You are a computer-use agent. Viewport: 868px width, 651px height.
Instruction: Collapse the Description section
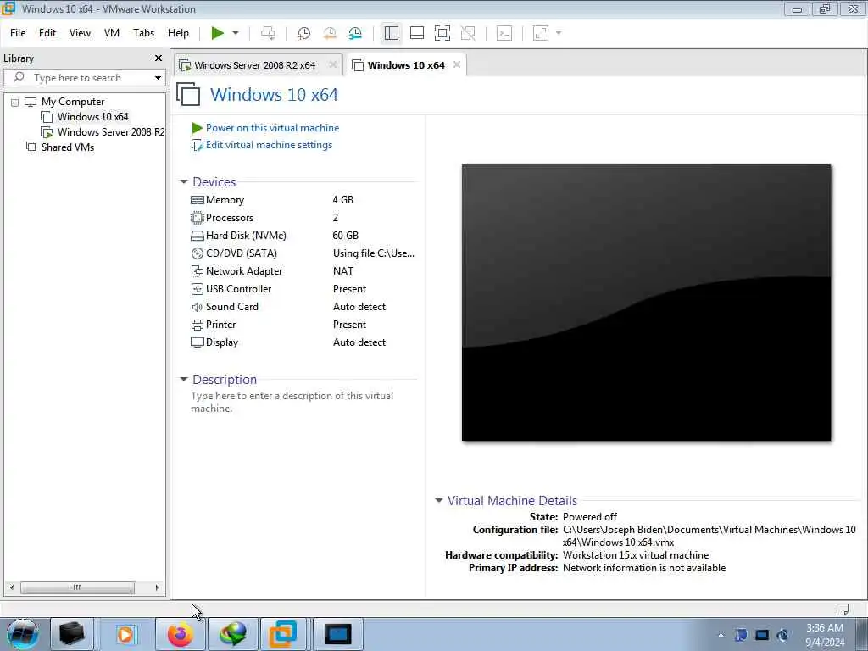click(184, 380)
